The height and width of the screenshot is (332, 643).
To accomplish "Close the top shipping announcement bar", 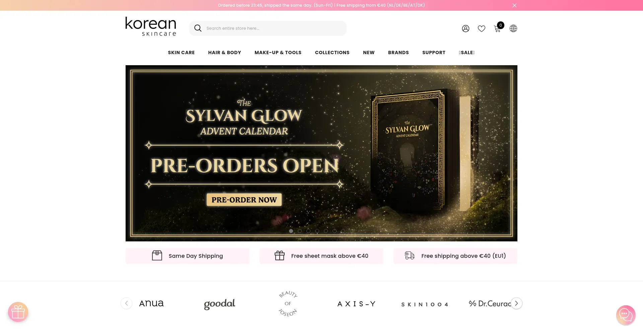I will (x=515, y=5).
